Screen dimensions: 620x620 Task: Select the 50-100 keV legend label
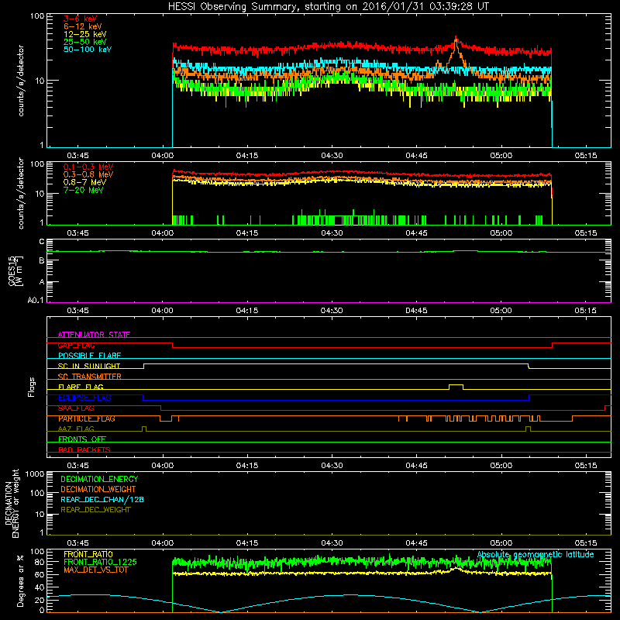tap(88, 50)
